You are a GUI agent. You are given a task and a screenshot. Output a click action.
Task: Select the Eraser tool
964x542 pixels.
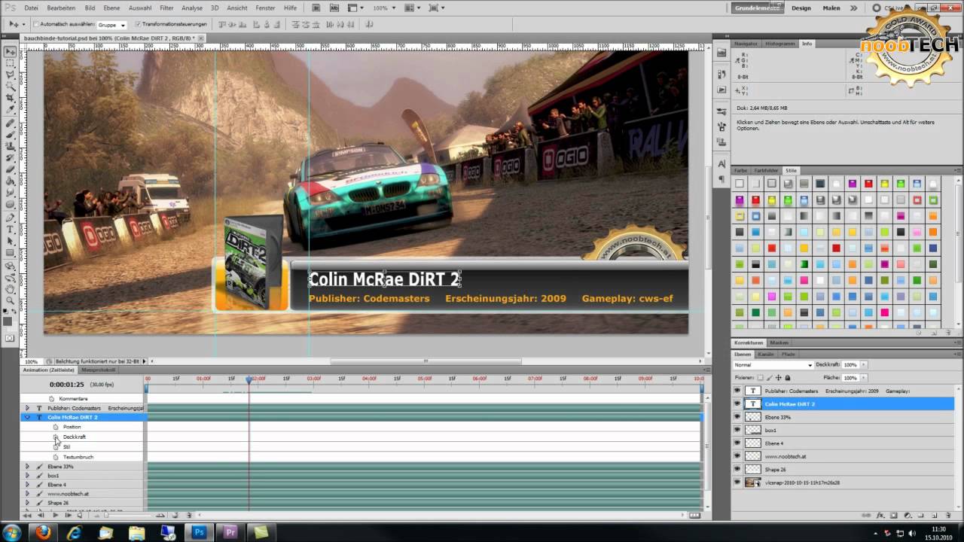pos(11,169)
